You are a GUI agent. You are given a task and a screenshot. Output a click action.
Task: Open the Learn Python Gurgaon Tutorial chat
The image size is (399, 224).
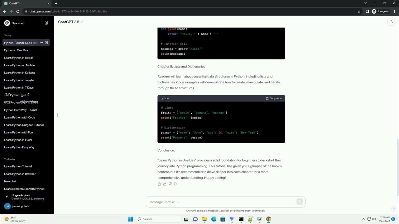pyautogui.click(x=26, y=125)
